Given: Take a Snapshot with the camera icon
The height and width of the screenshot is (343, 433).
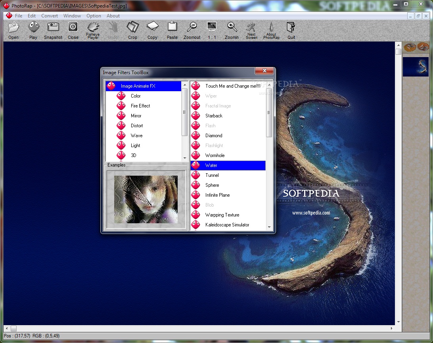Looking at the screenshot, I should point(53,31).
